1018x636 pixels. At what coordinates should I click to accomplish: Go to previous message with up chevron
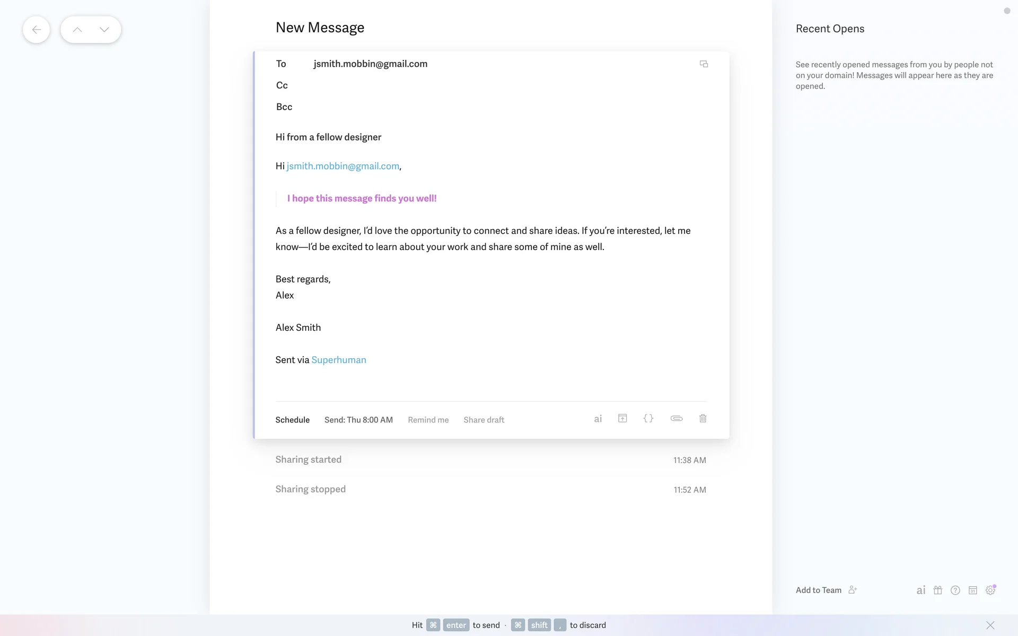tap(77, 30)
